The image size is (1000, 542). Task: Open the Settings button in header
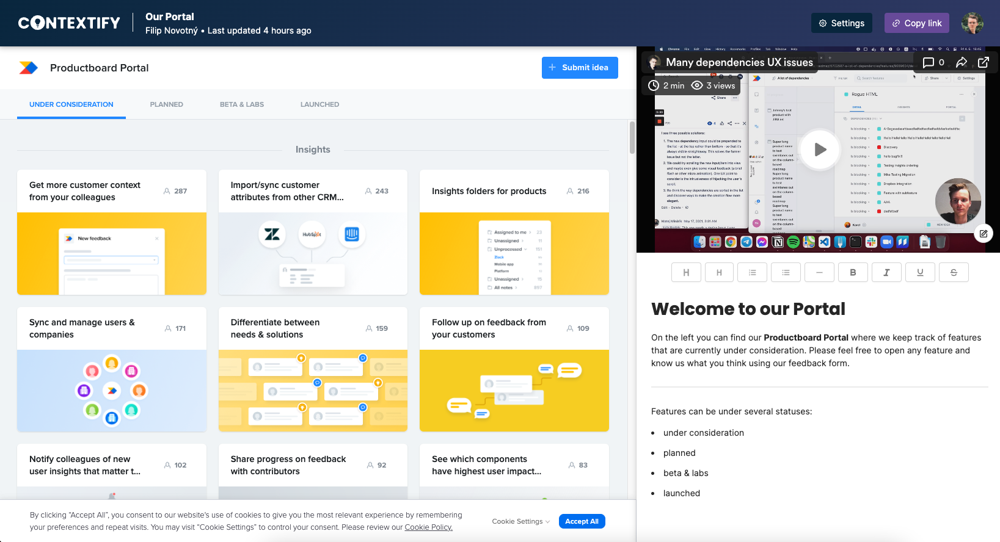841,23
